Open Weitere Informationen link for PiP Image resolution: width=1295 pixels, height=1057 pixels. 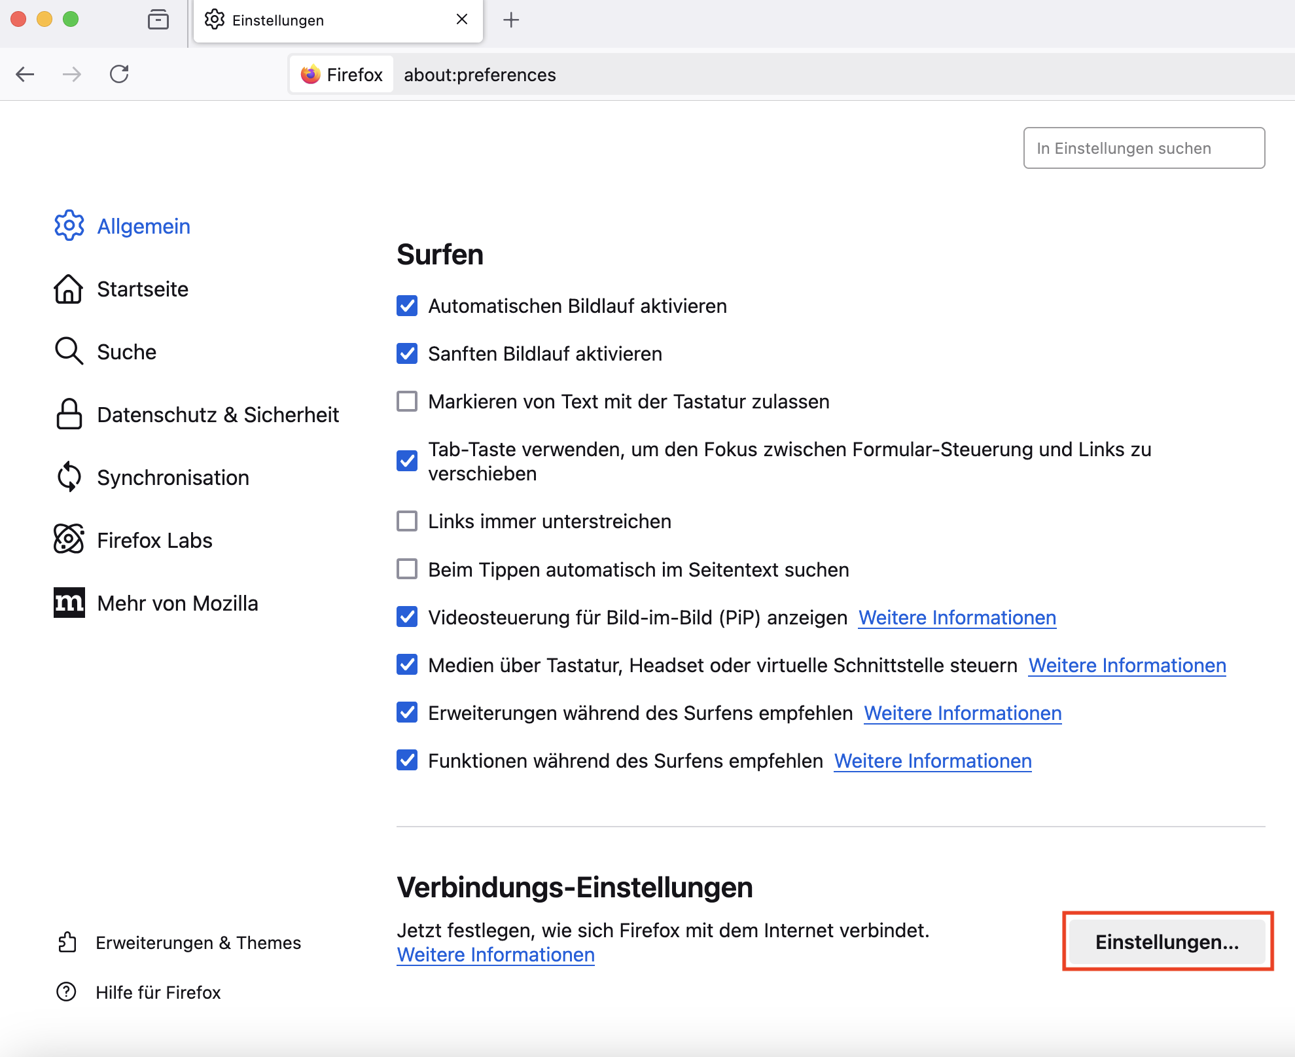[x=957, y=617]
